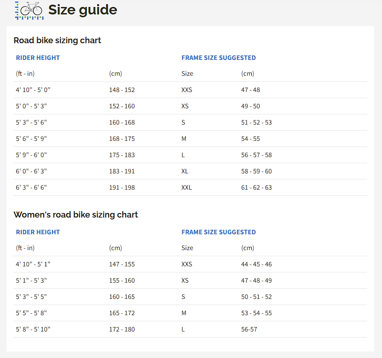Select the XXL size cell
382x358 pixels.
tap(186, 187)
